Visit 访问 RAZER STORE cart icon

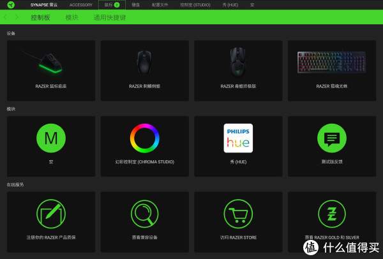tap(238, 214)
